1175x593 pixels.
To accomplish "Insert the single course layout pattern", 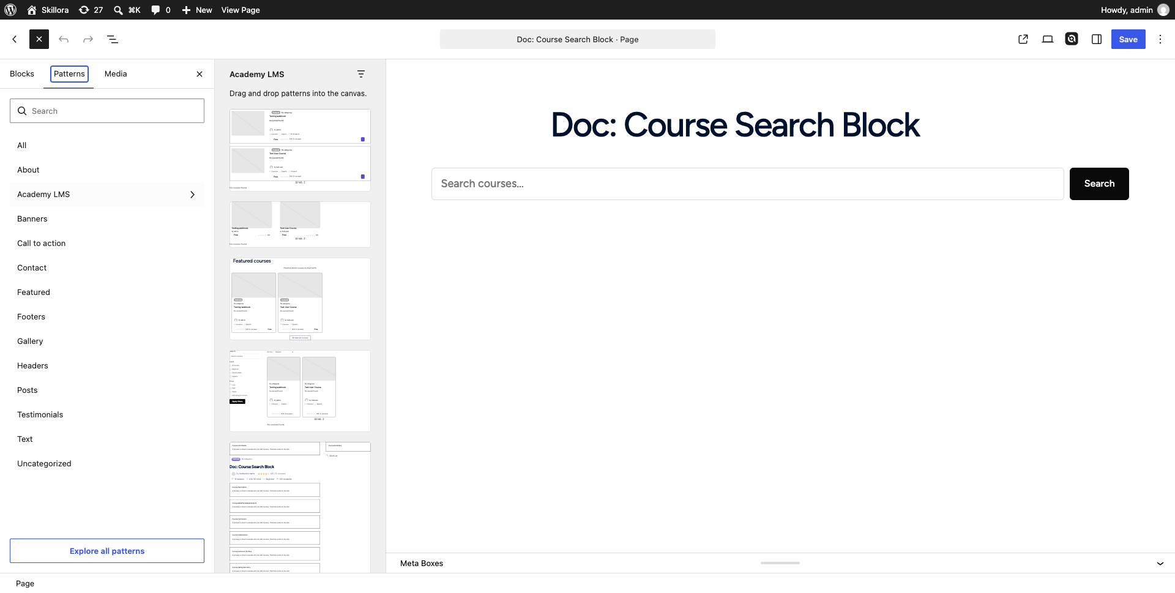I will 300,507.
